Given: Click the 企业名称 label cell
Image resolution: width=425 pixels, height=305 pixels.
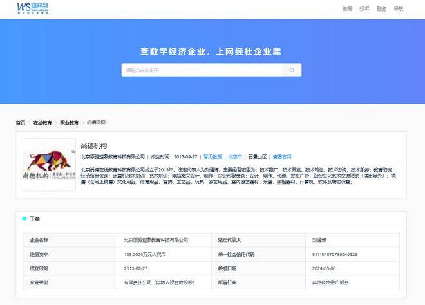Looking at the screenshot, I should [70, 240].
